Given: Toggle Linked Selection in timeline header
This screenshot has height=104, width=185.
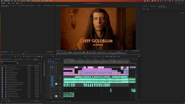Looking at the screenshot, I should point(53,63).
